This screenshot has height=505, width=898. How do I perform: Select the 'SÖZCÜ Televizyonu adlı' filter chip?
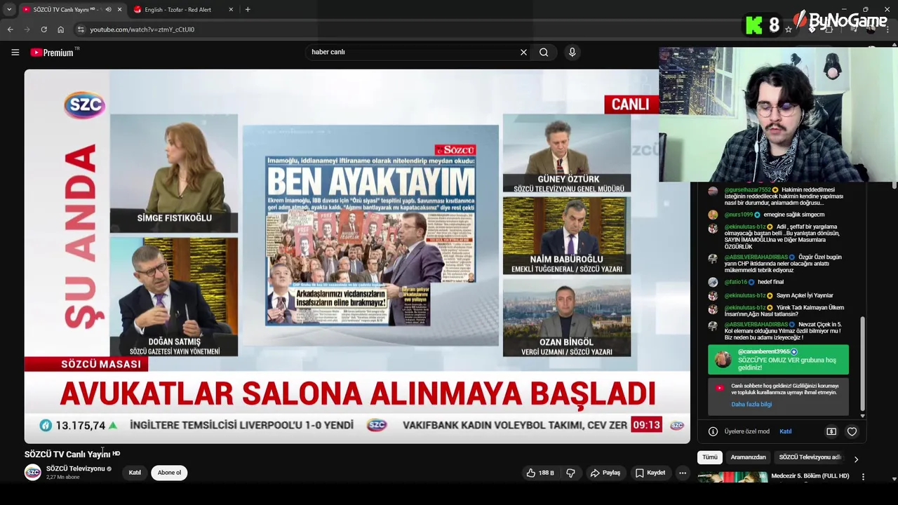click(810, 457)
